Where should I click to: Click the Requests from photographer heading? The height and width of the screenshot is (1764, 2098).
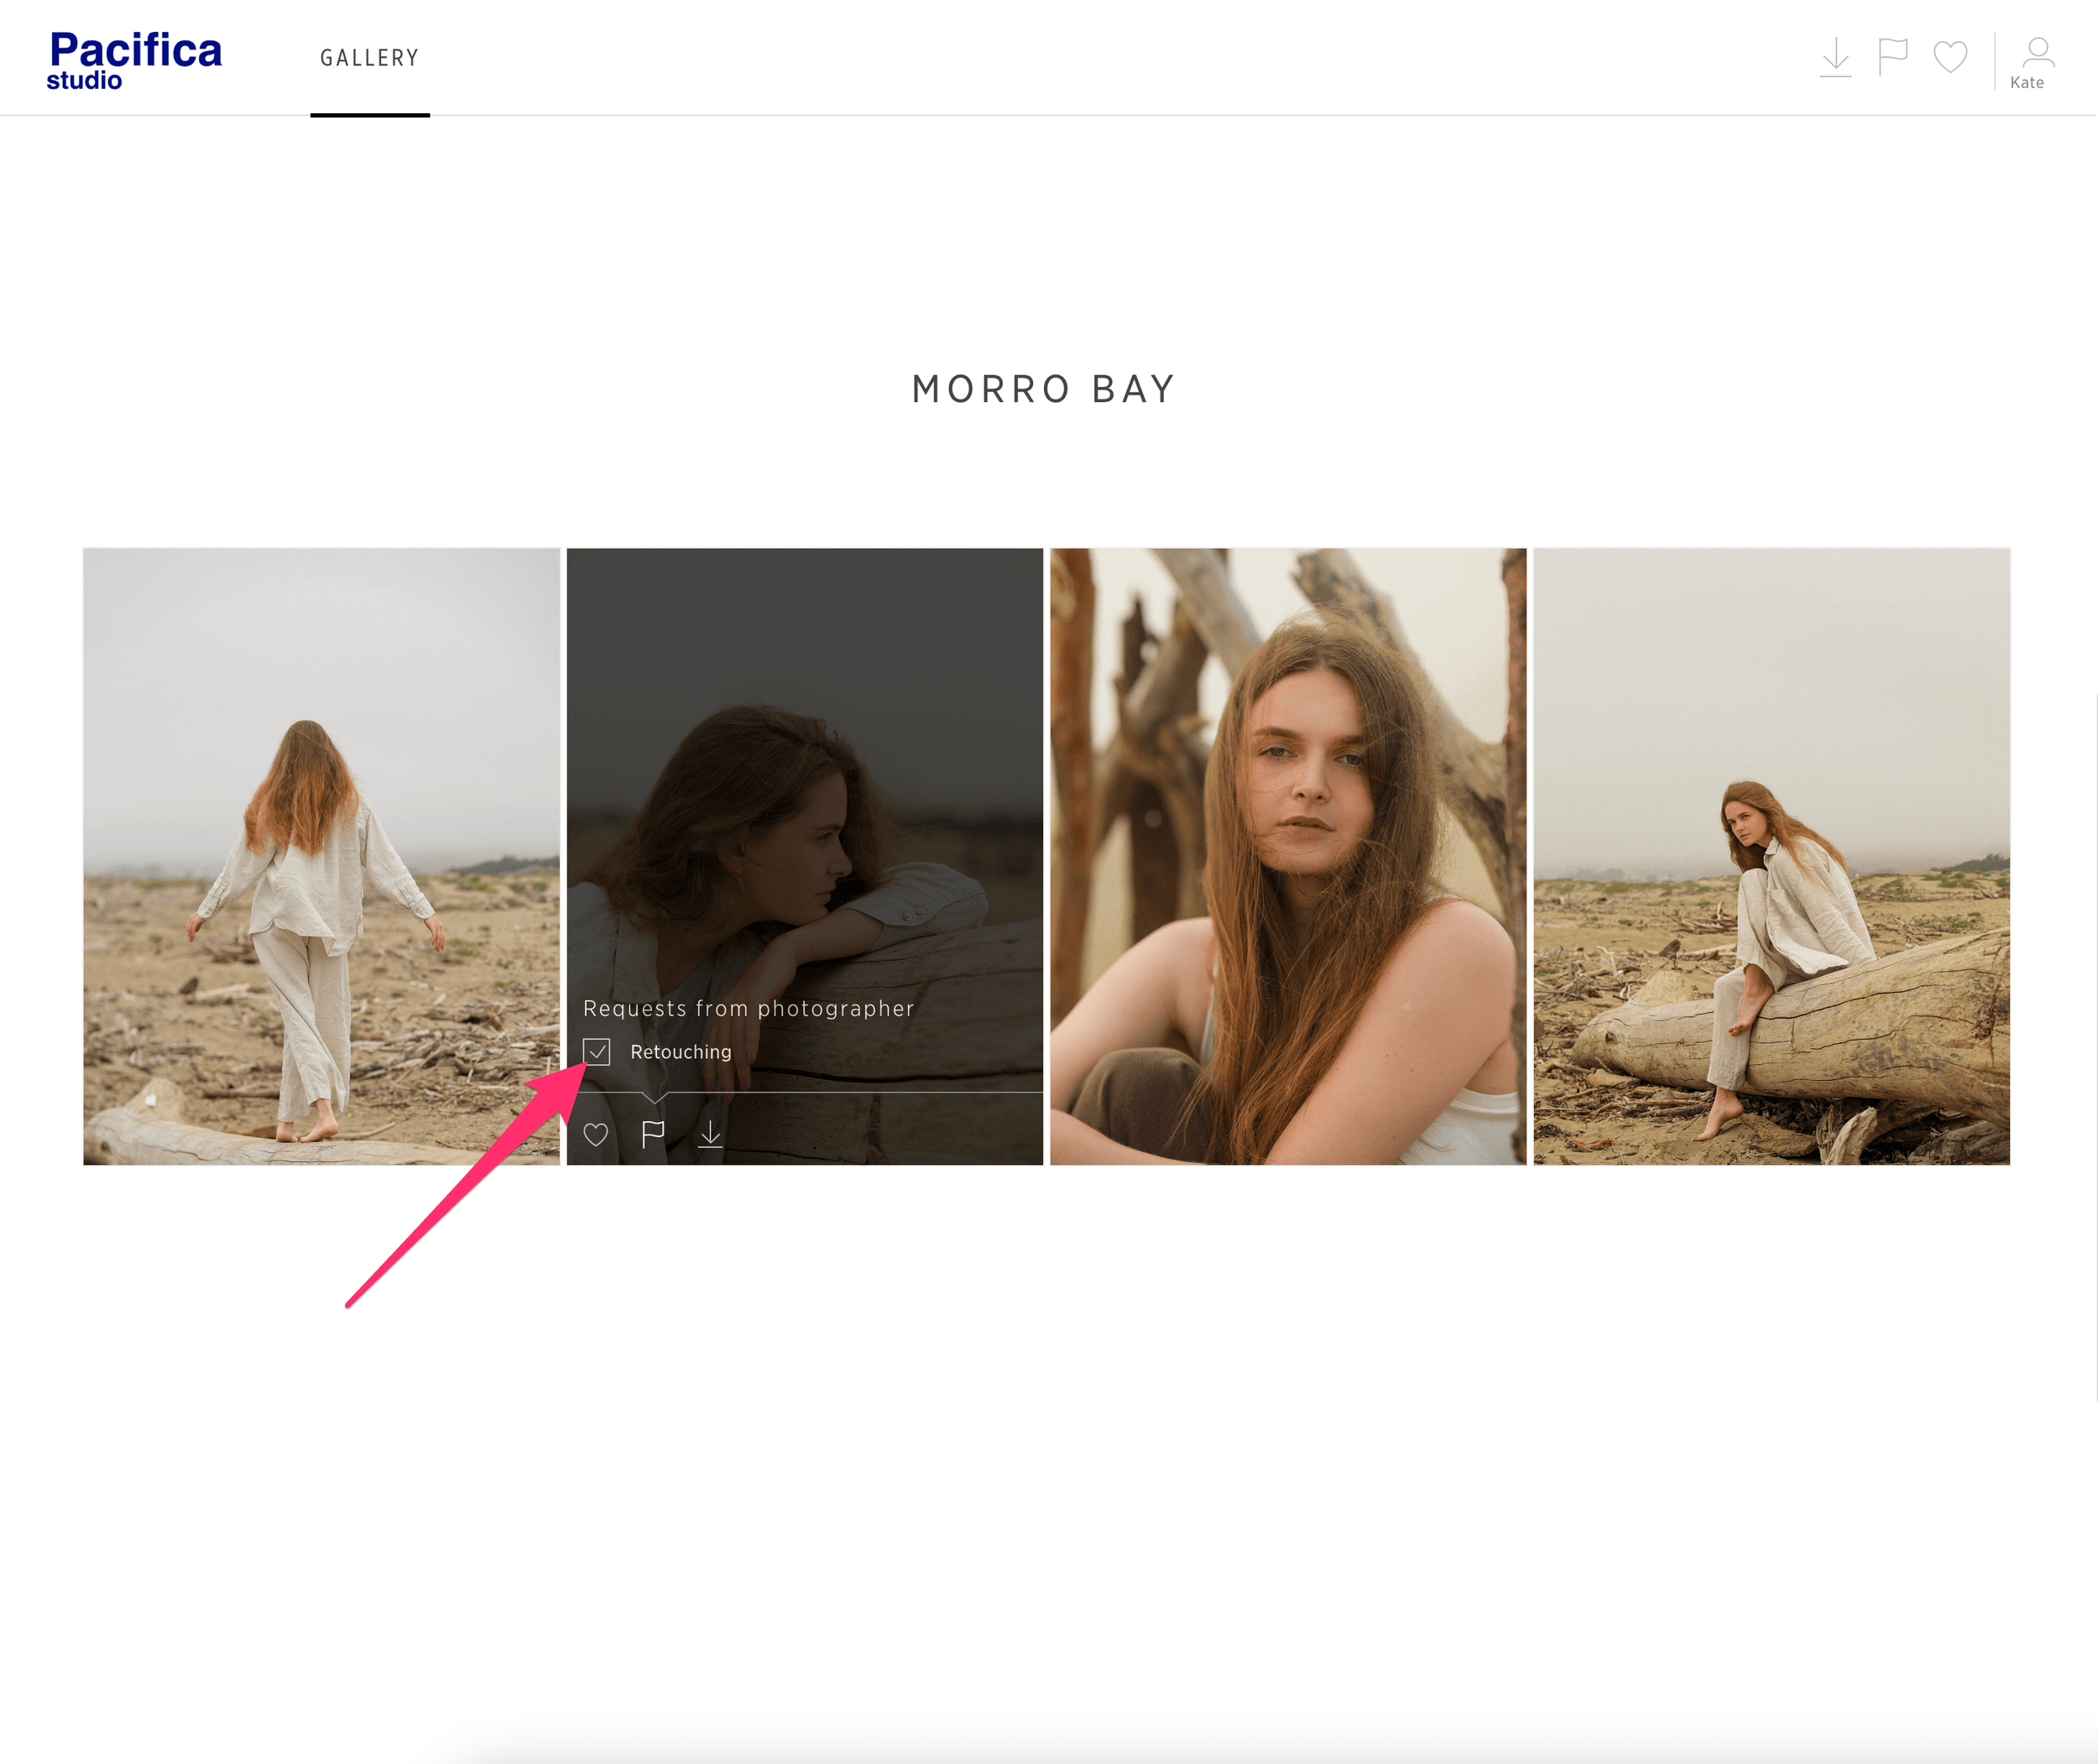click(750, 1008)
